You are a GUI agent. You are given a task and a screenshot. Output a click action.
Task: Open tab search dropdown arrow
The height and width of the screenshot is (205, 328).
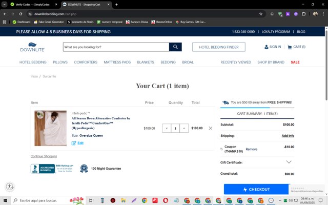tap(5, 5)
